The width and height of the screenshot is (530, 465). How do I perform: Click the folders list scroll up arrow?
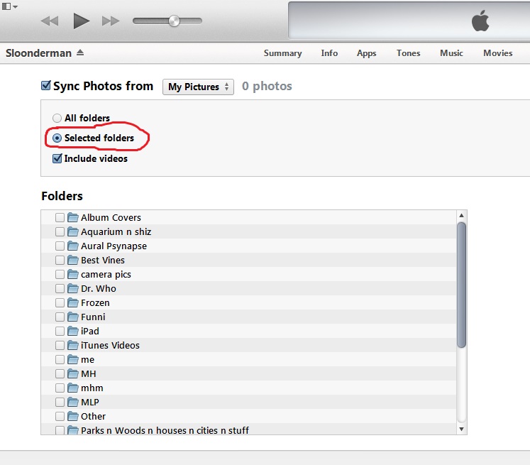pos(461,215)
